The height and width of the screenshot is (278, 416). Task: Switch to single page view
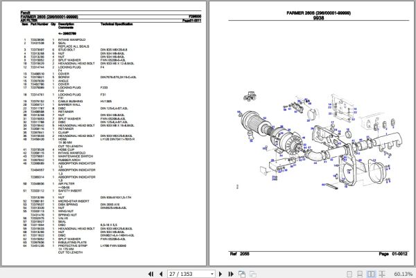point(349,274)
